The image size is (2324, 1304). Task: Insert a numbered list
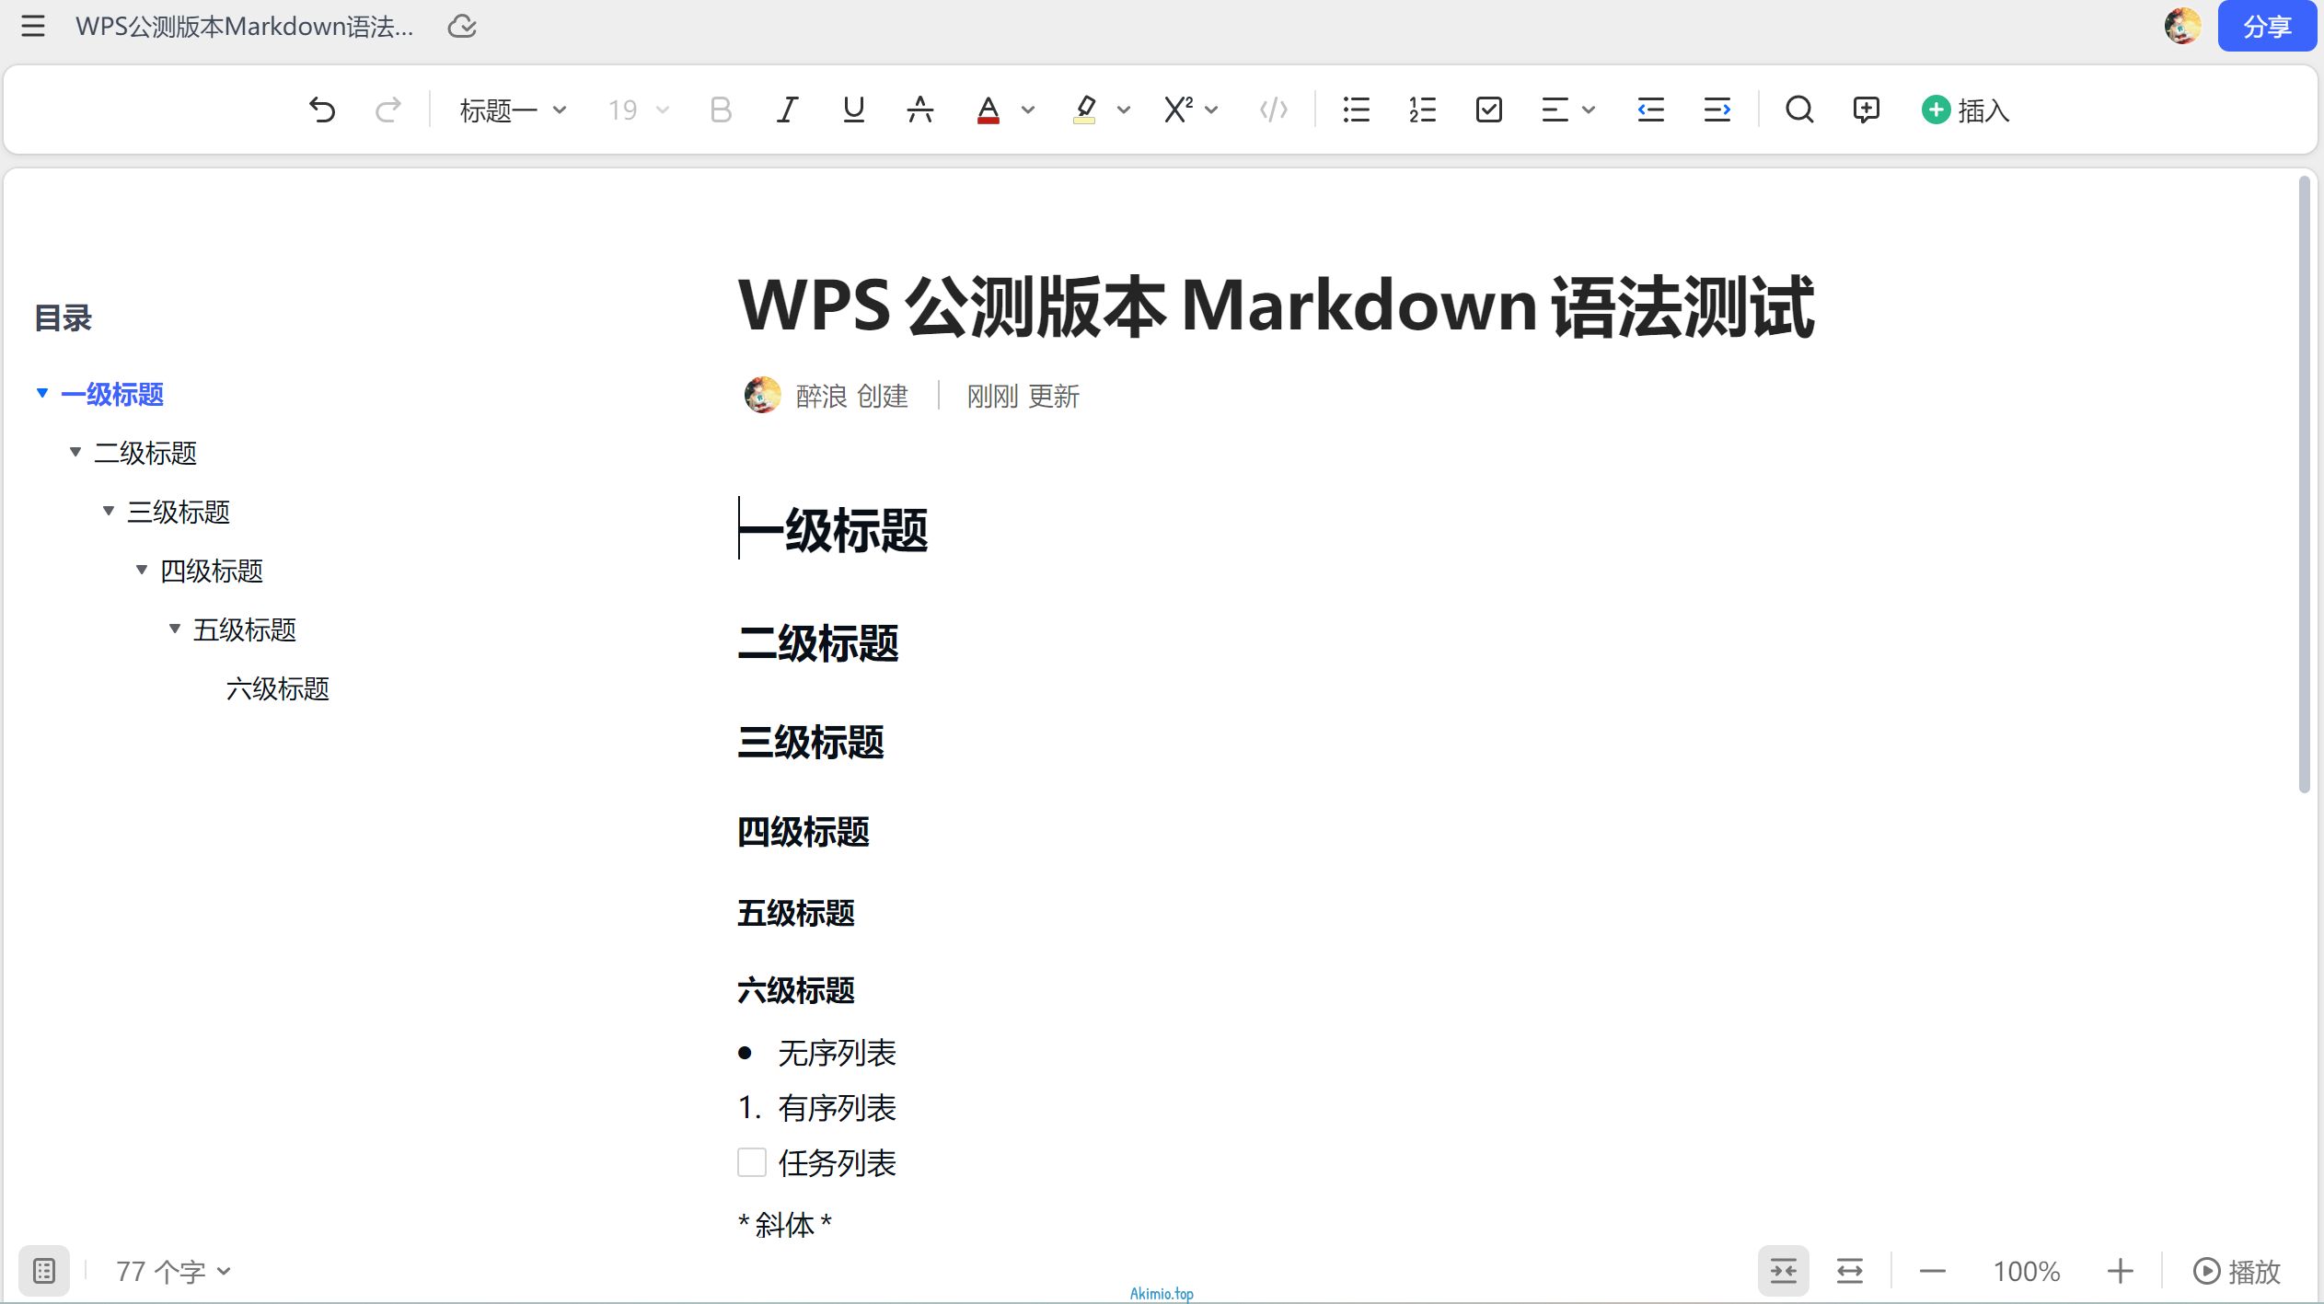point(1422,110)
